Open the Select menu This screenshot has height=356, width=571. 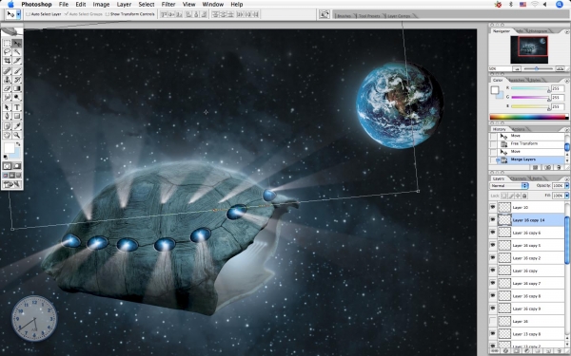[x=147, y=5]
